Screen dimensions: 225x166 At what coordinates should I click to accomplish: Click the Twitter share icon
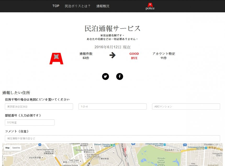pos(105,76)
